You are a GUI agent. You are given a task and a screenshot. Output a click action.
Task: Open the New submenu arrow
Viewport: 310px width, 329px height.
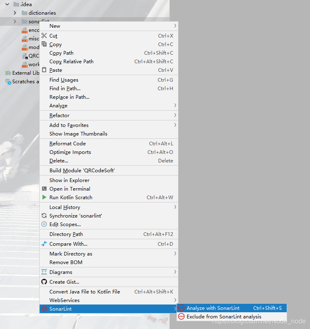click(175, 26)
